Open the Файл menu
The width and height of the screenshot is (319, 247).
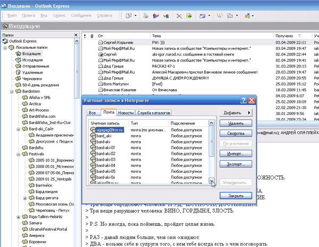pyautogui.click(x=12, y=15)
